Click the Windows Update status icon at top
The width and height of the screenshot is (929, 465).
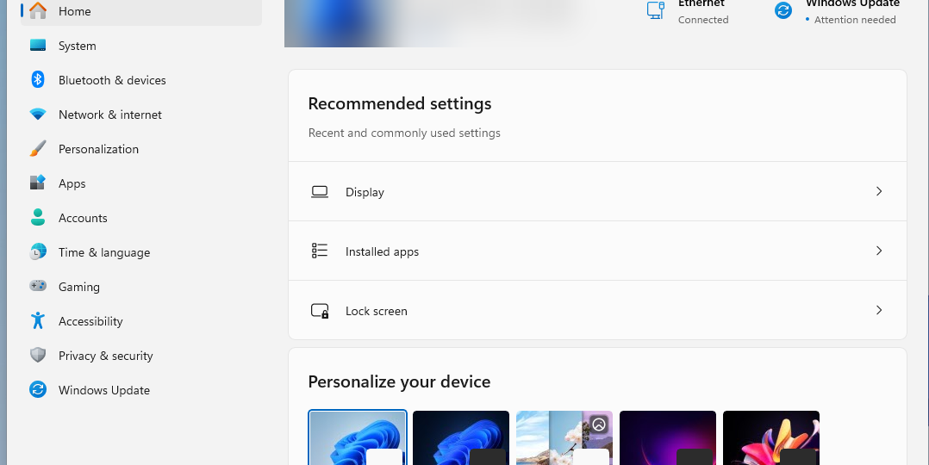click(x=783, y=10)
